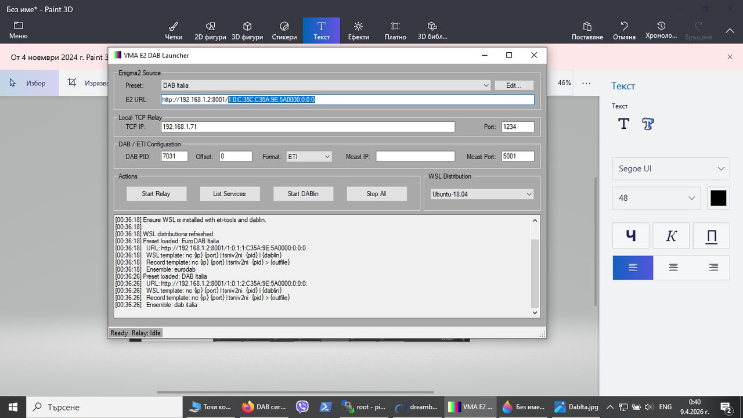The width and height of the screenshot is (743, 418).
Task: Click the Start Relay button
Action: click(x=156, y=194)
